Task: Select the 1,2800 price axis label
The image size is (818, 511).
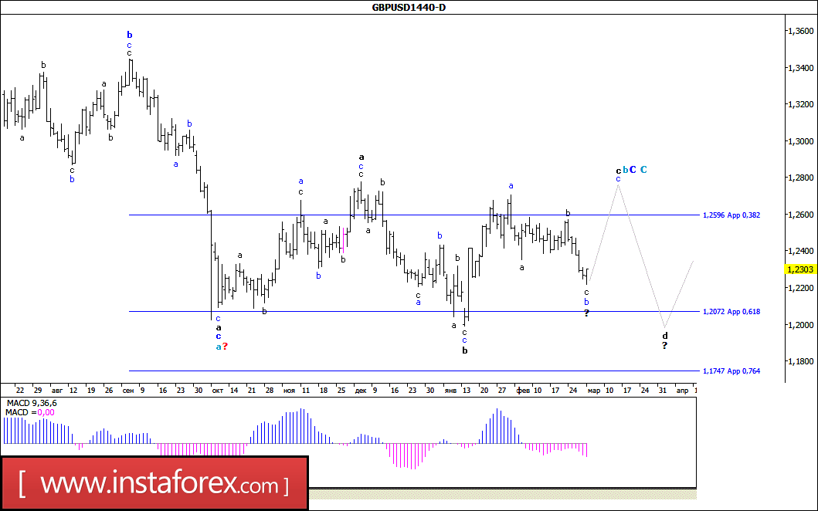Action: tap(801, 178)
